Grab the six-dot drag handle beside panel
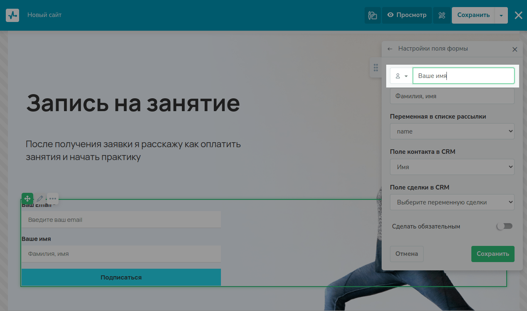Image resolution: width=527 pixels, height=311 pixels. tap(375, 68)
